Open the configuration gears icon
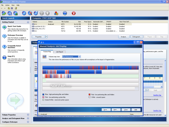169x127 pixels. click(x=56, y=13)
